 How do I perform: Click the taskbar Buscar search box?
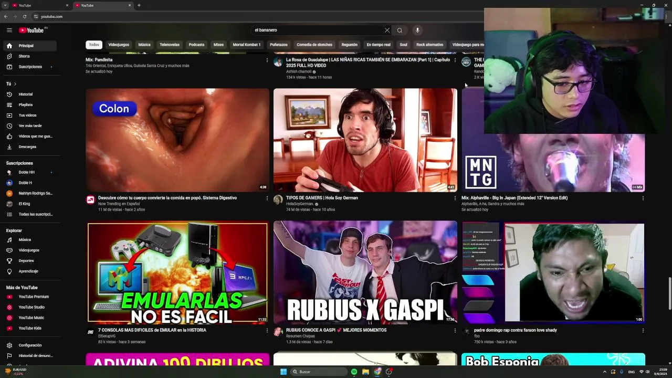(x=319, y=372)
